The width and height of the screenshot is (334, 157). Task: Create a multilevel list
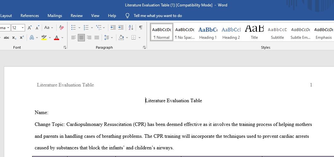point(98,28)
